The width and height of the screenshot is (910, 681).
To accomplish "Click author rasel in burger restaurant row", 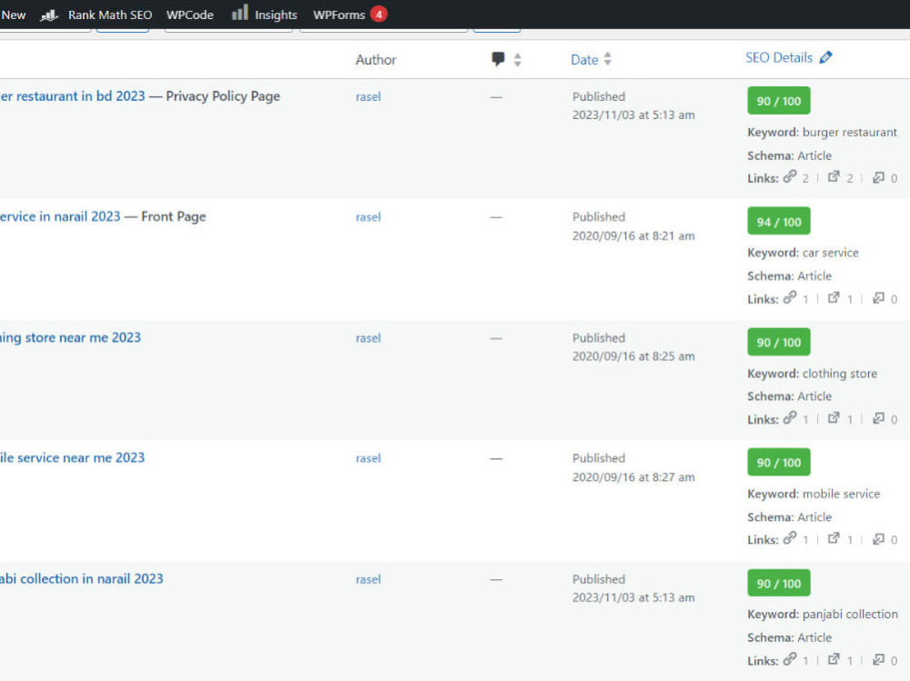I will coord(368,97).
